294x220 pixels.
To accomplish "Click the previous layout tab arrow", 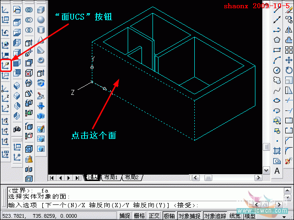I will 60,178.
